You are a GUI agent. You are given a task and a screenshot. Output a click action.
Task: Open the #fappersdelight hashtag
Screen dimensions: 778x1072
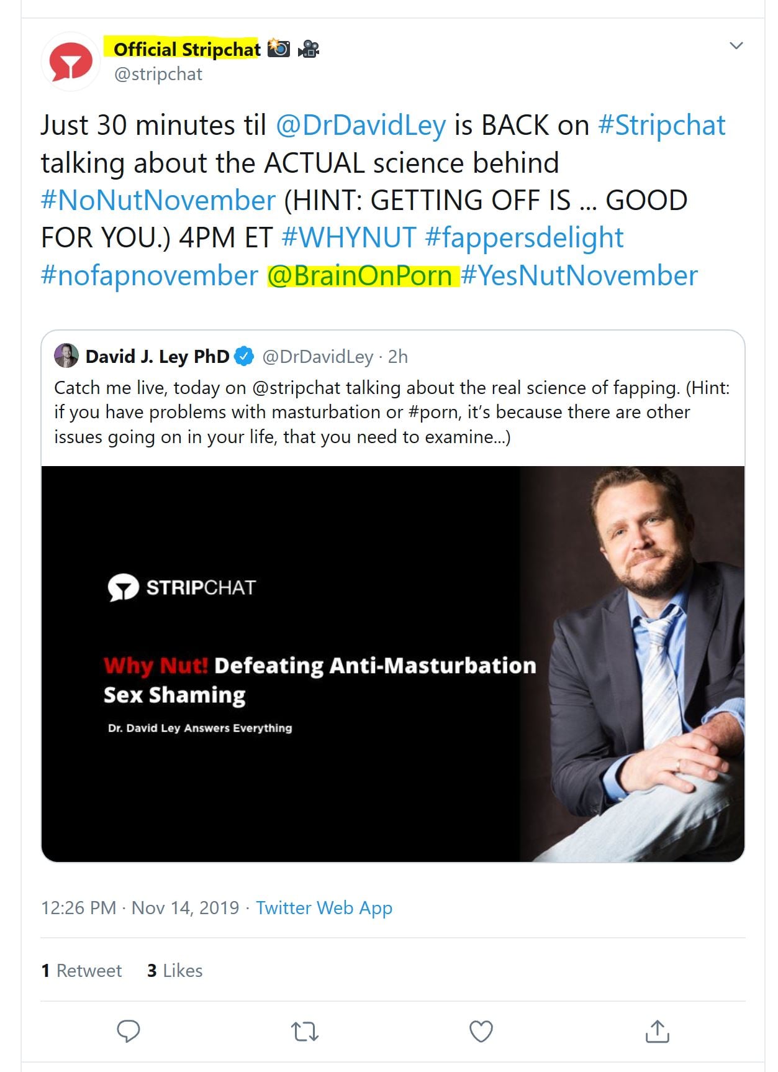[x=524, y=237]
